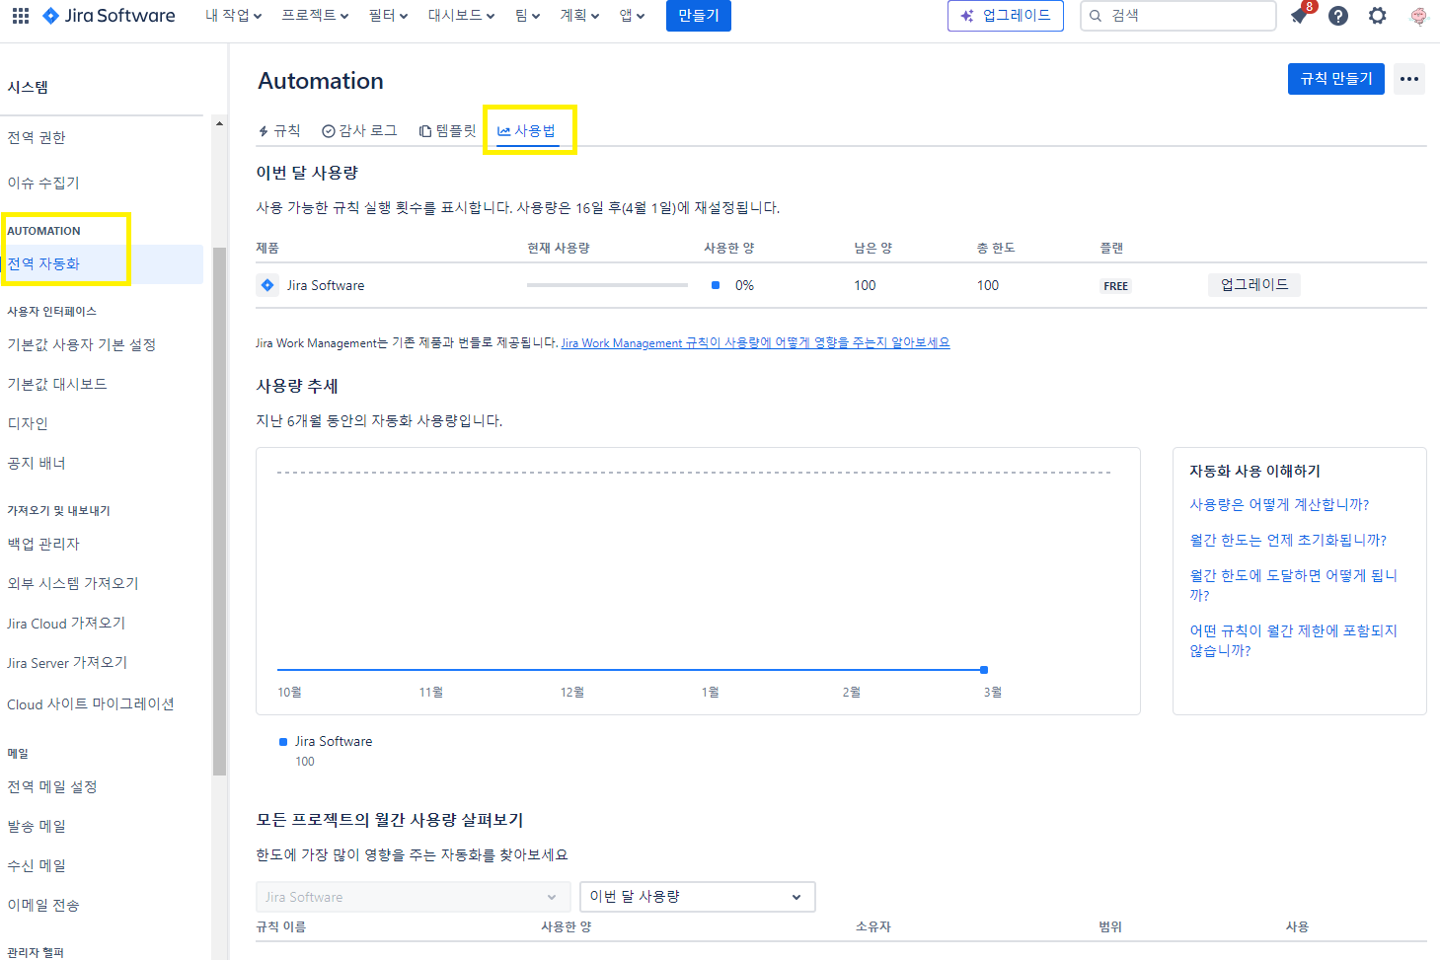Viewport: 1440px width, 960px height.
Task: Switch to the 규칙 tab
Action: pyautogui.click(x=279, y=130)
